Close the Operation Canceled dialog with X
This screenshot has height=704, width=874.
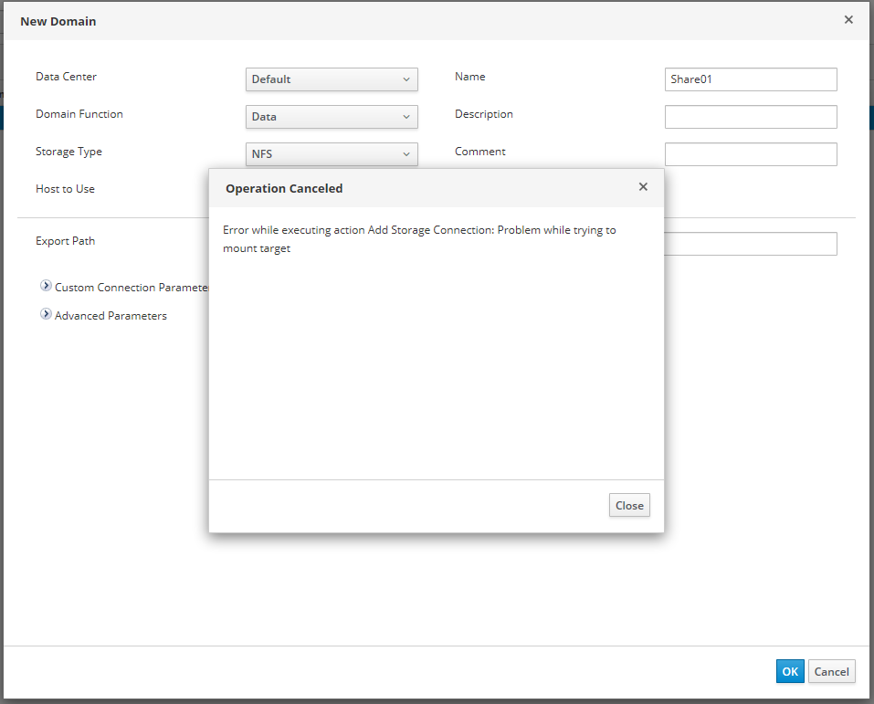pos(643,187)
